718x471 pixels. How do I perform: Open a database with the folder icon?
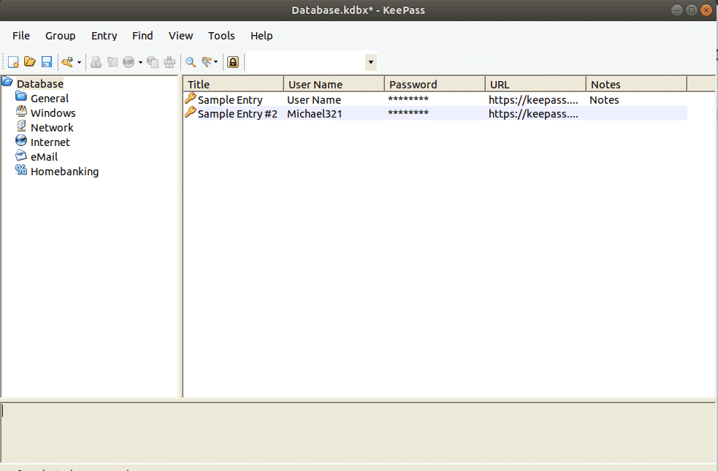[29, 62]
